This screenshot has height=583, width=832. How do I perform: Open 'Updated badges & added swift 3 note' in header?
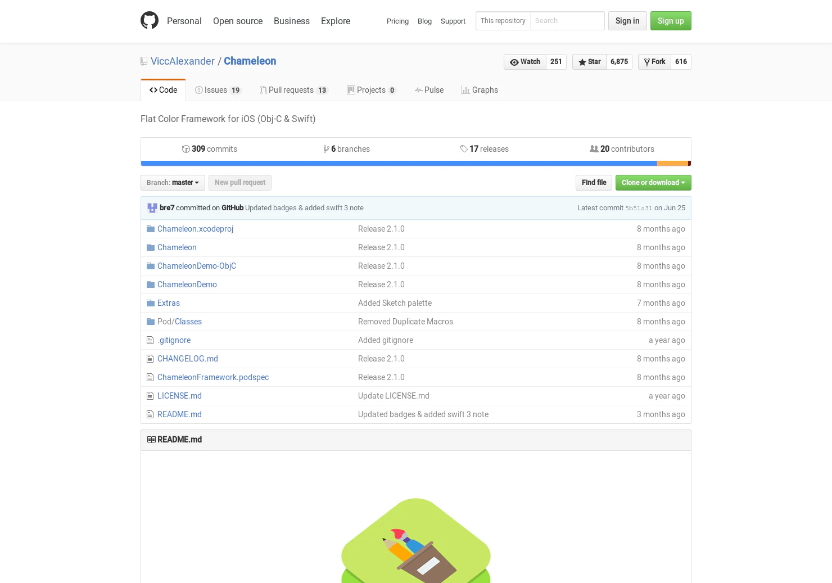304,208
